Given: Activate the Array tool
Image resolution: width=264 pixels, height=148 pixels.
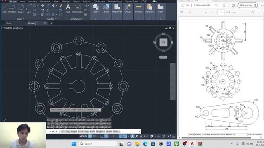Looking at the screenshot, I should pos(53,15).
